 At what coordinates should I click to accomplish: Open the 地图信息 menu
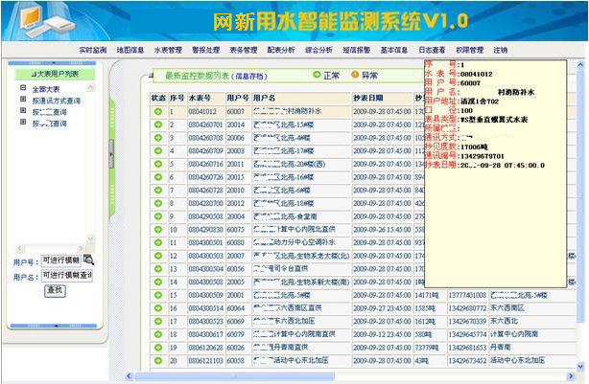[x=130, y=50]
